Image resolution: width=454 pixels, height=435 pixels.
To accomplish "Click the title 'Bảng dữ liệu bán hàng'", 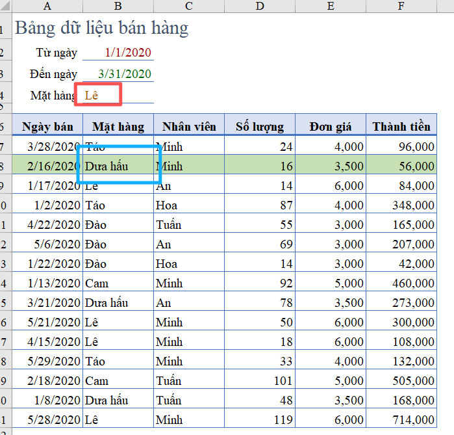I will point(101,28).
